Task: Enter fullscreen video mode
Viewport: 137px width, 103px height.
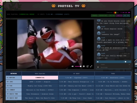Action: pos(91,66)
